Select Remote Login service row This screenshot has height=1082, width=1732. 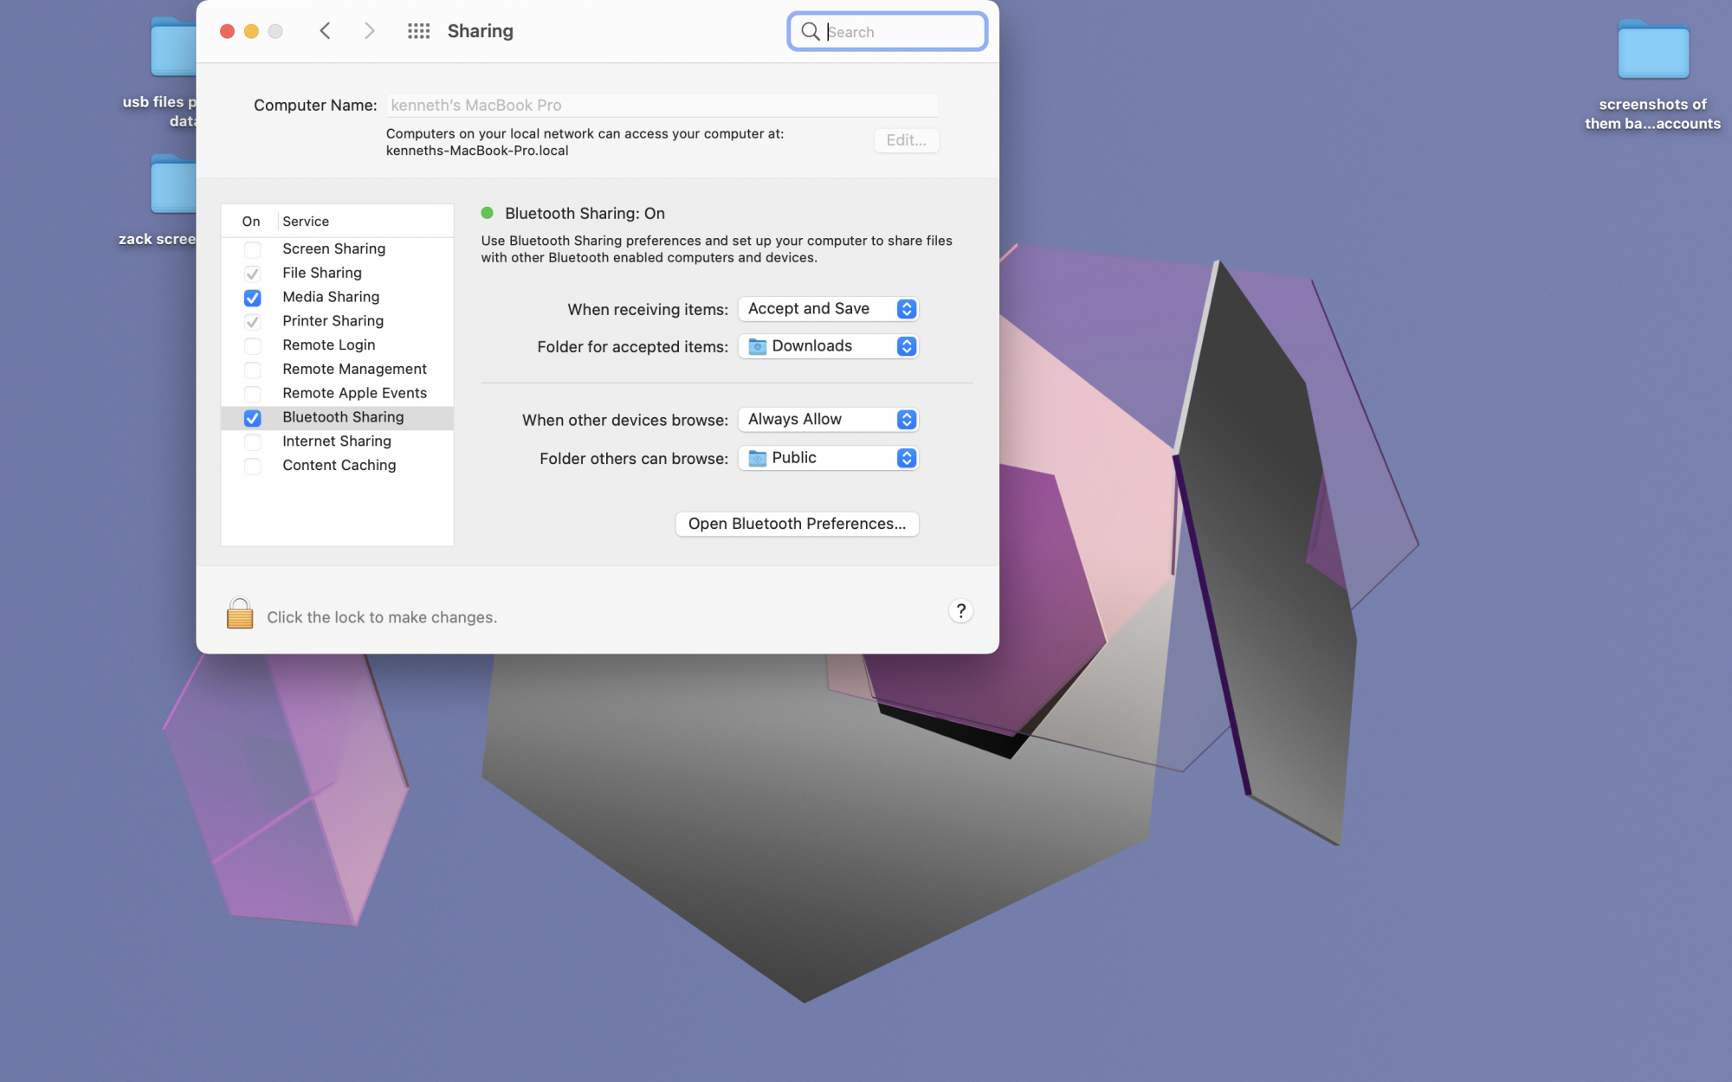pyautogui.click(x=329, y=345)
